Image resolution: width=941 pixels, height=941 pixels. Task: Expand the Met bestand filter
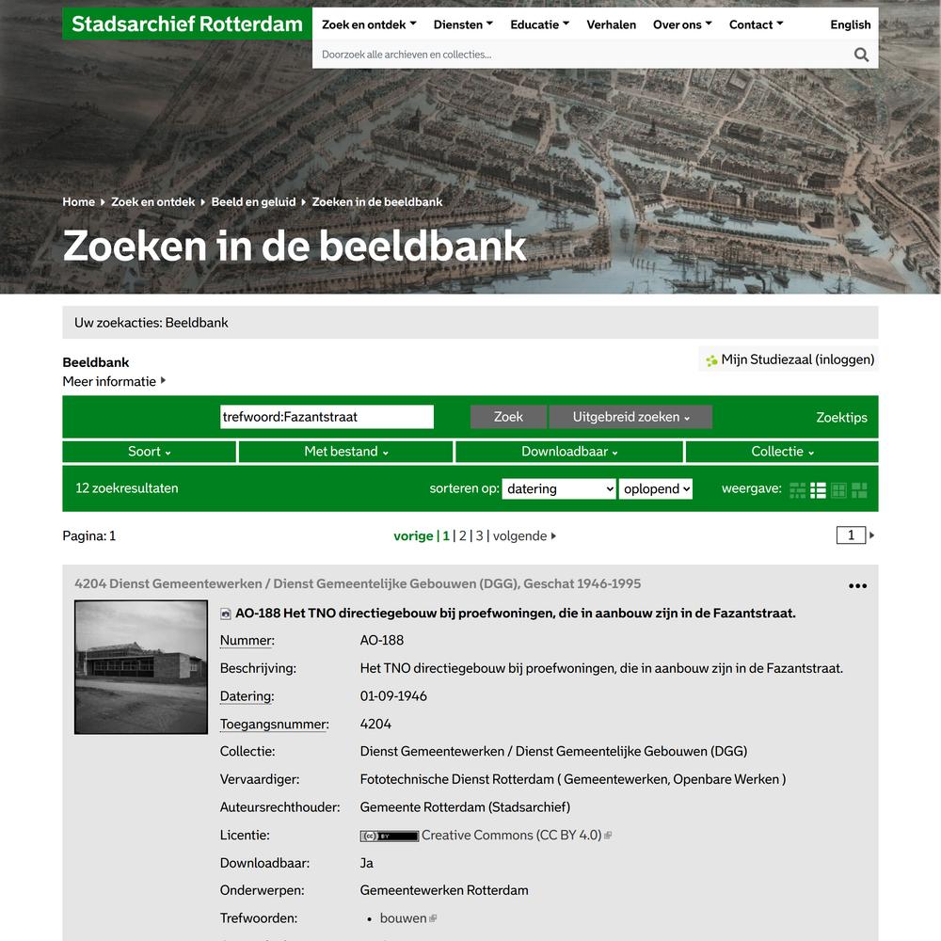[345, 452]
